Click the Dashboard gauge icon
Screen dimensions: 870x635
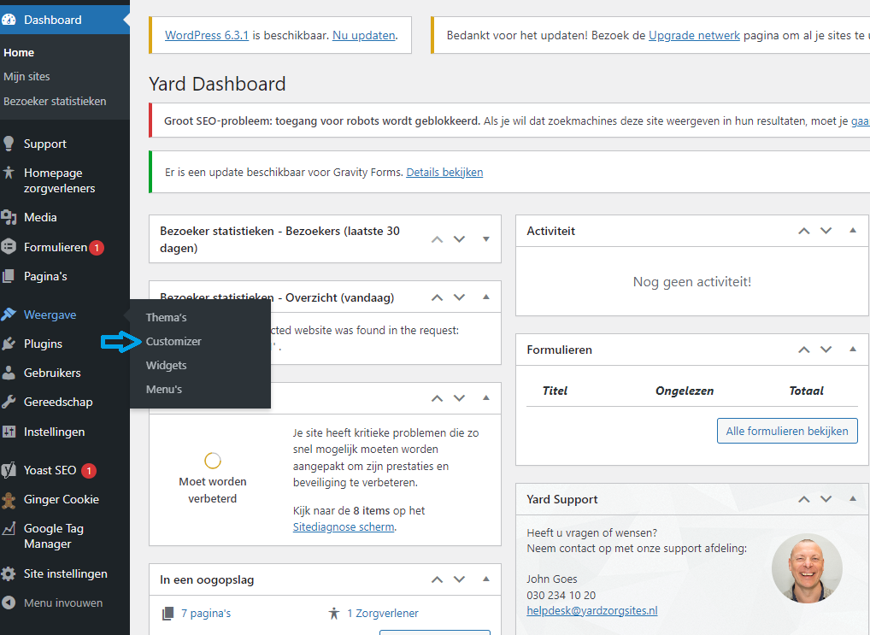click(x=9, y=20)
